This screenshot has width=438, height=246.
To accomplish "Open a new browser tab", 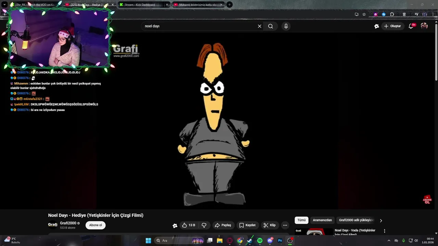I will coord(230,5).
